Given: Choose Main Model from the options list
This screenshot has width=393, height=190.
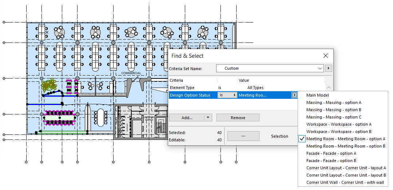Looking at the screenshot, I should tap(318, 95).
